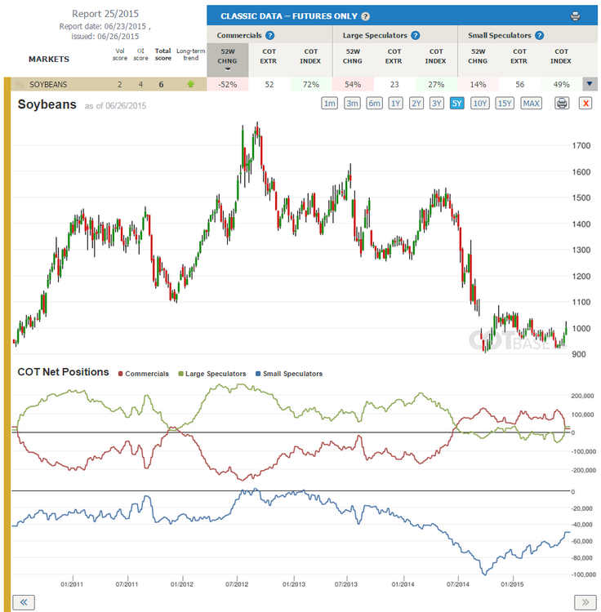Viewport: 601px width, 612px height.
Task: Click the 49% Small Speculators index cell
Action: (x=561, y=84)
